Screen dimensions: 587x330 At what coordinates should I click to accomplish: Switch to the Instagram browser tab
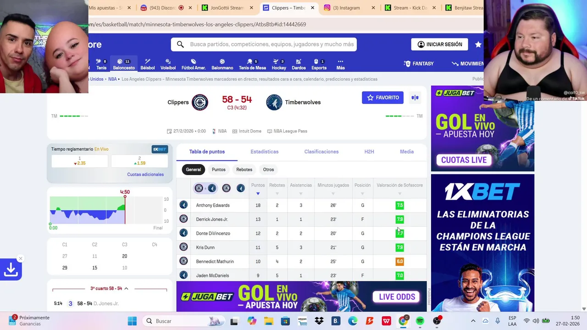(x=349, y=8)
